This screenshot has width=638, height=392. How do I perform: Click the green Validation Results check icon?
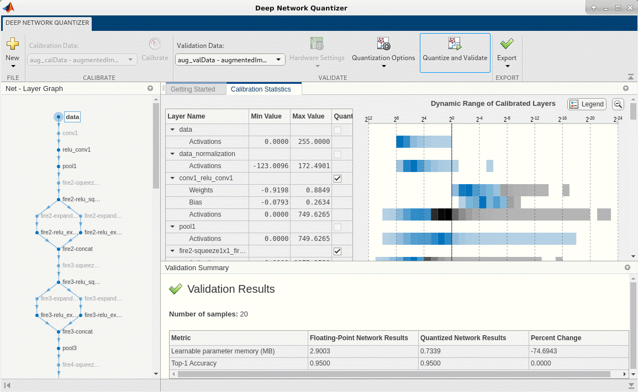point(175,289)
